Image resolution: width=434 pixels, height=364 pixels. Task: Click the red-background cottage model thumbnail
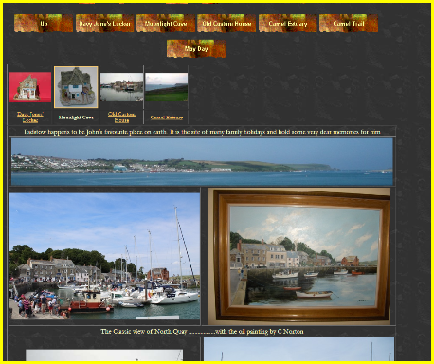(x=30, y=87)
